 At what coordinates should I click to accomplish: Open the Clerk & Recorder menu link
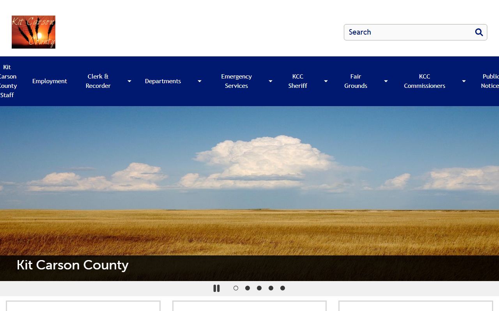pos(98,81)
